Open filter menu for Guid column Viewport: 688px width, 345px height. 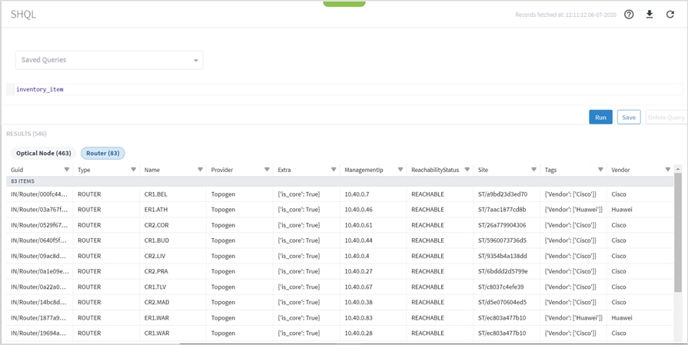pos(67,170)
